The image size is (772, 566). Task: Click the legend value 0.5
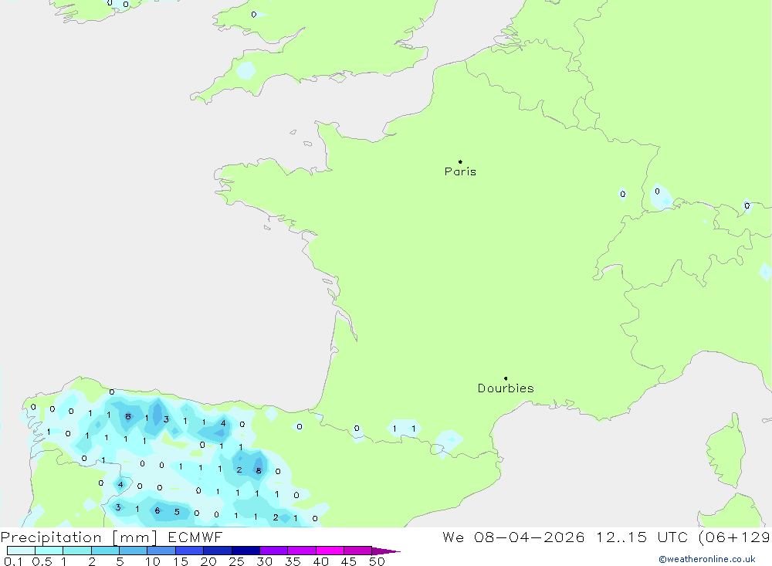pos(42,561)
